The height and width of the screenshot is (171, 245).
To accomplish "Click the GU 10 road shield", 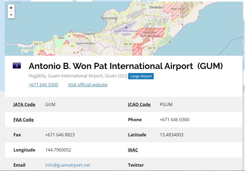I will [128, 44].
